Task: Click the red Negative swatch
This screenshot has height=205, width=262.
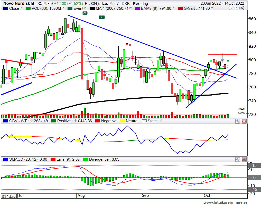Action: click(98, 121)
